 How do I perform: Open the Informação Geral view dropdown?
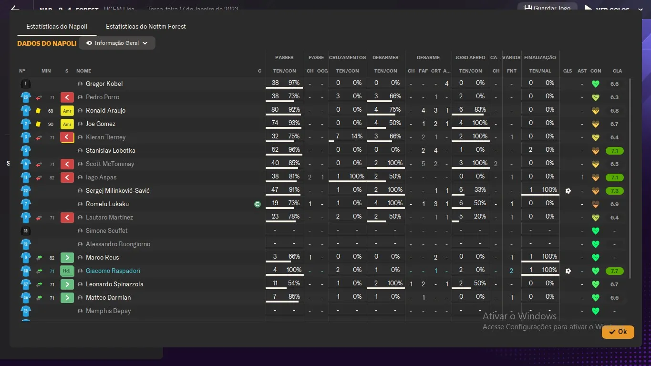117,43
